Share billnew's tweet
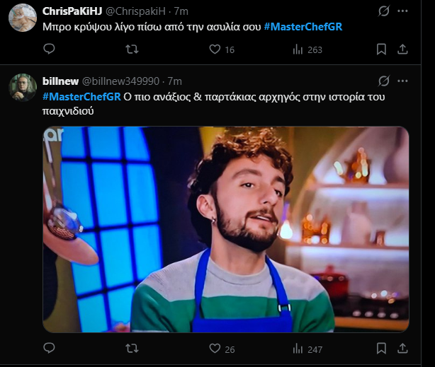The image size is (435, 367). point(403,349)
